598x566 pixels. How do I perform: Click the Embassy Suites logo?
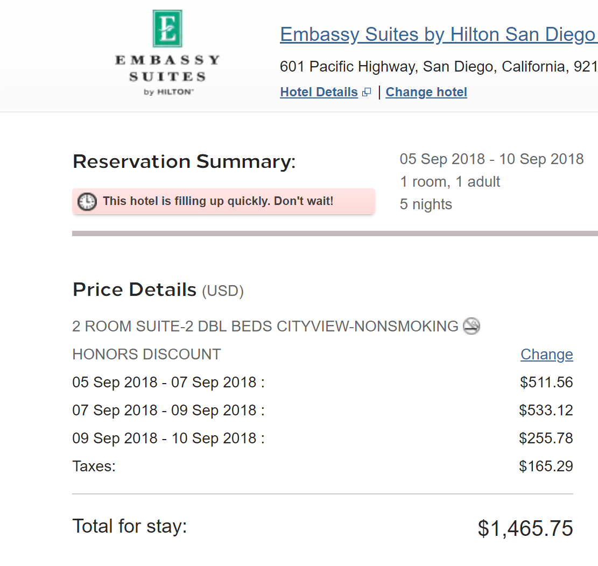click(x=167, y=51)
